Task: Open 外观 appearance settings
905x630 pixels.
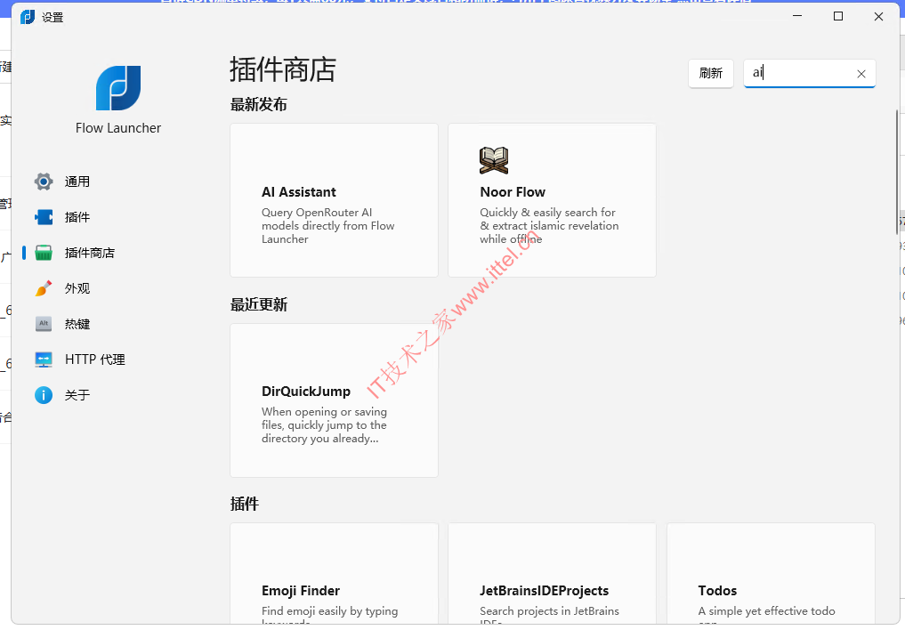Action: coord(77,288)
